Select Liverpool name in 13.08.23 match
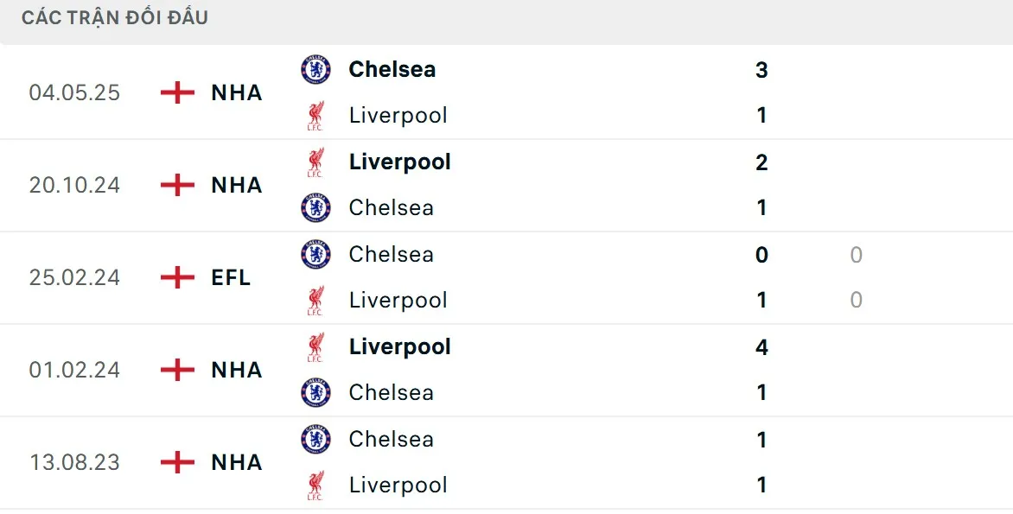1013x514 pixels. point(398,485)
